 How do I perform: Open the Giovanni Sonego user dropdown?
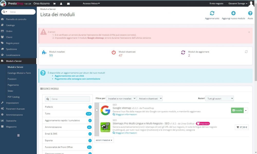(238, 3)
